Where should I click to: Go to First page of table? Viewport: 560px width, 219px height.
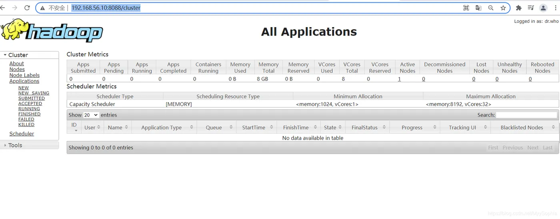tap(493, 148)
